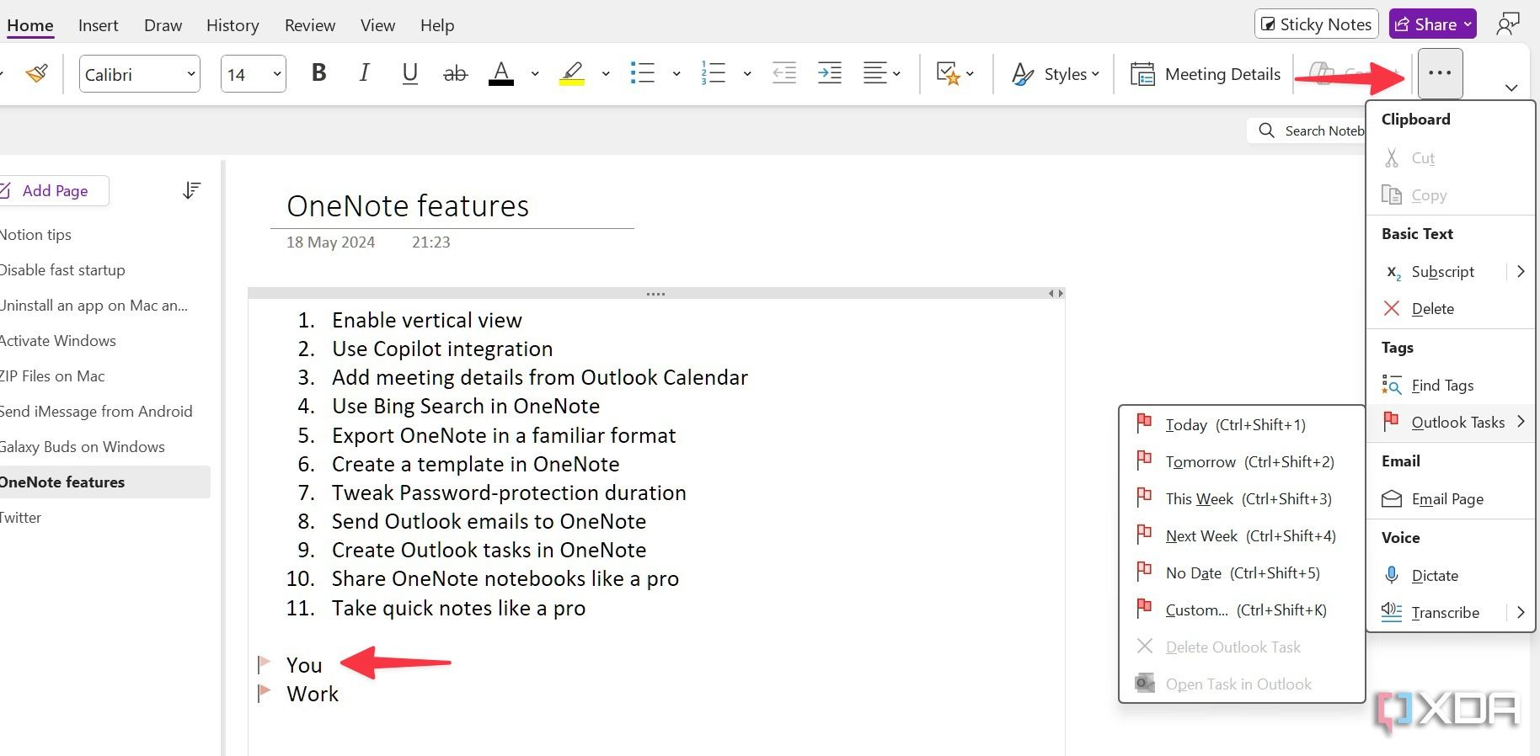Screen dimensions: 1540x756
Task: Expand numbering style options
Action: pos(746,74)
